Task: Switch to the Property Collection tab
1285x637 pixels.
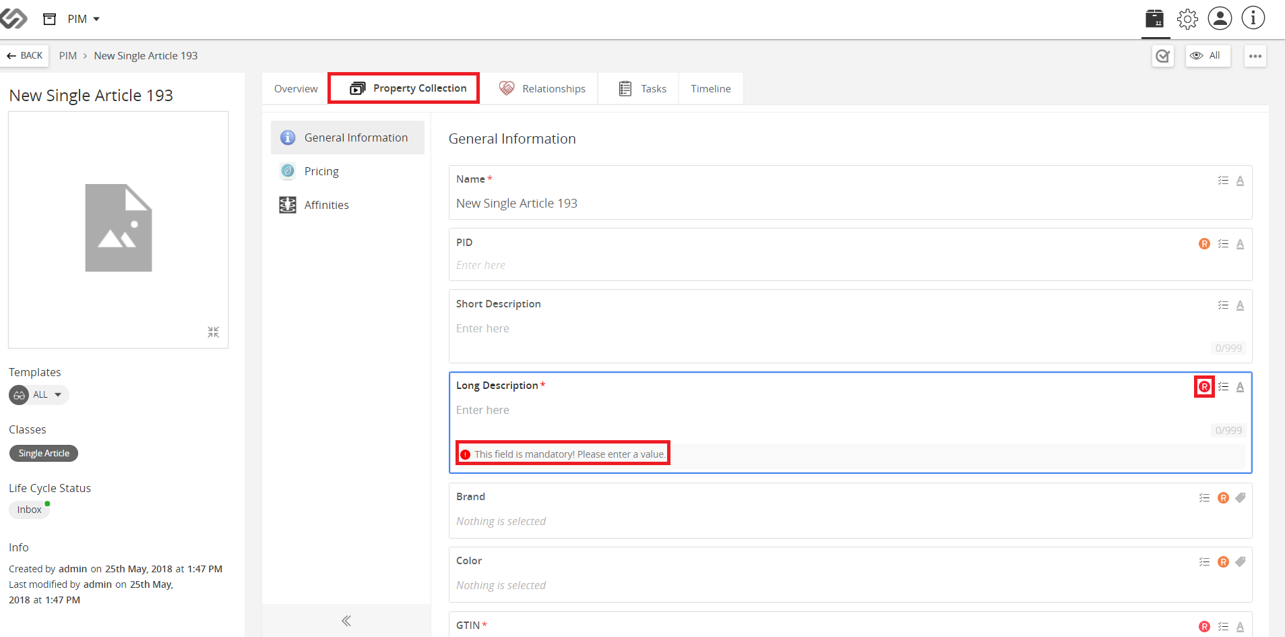Action: pos(404,88)
